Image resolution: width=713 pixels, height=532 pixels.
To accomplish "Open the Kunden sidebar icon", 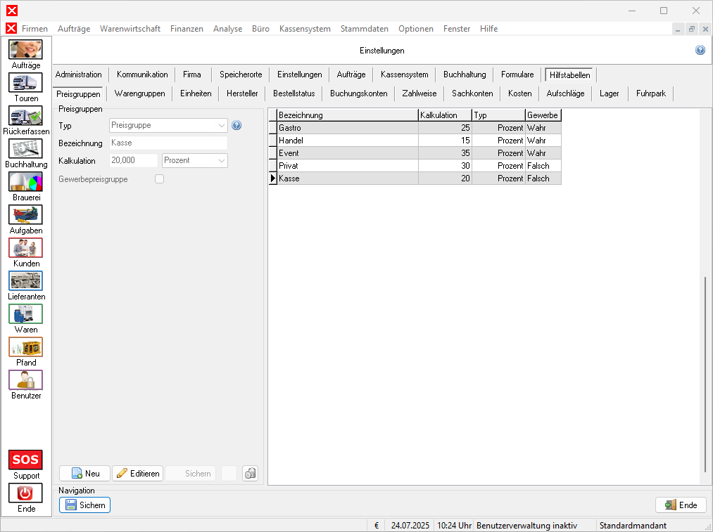I will [x=26, y=248].
